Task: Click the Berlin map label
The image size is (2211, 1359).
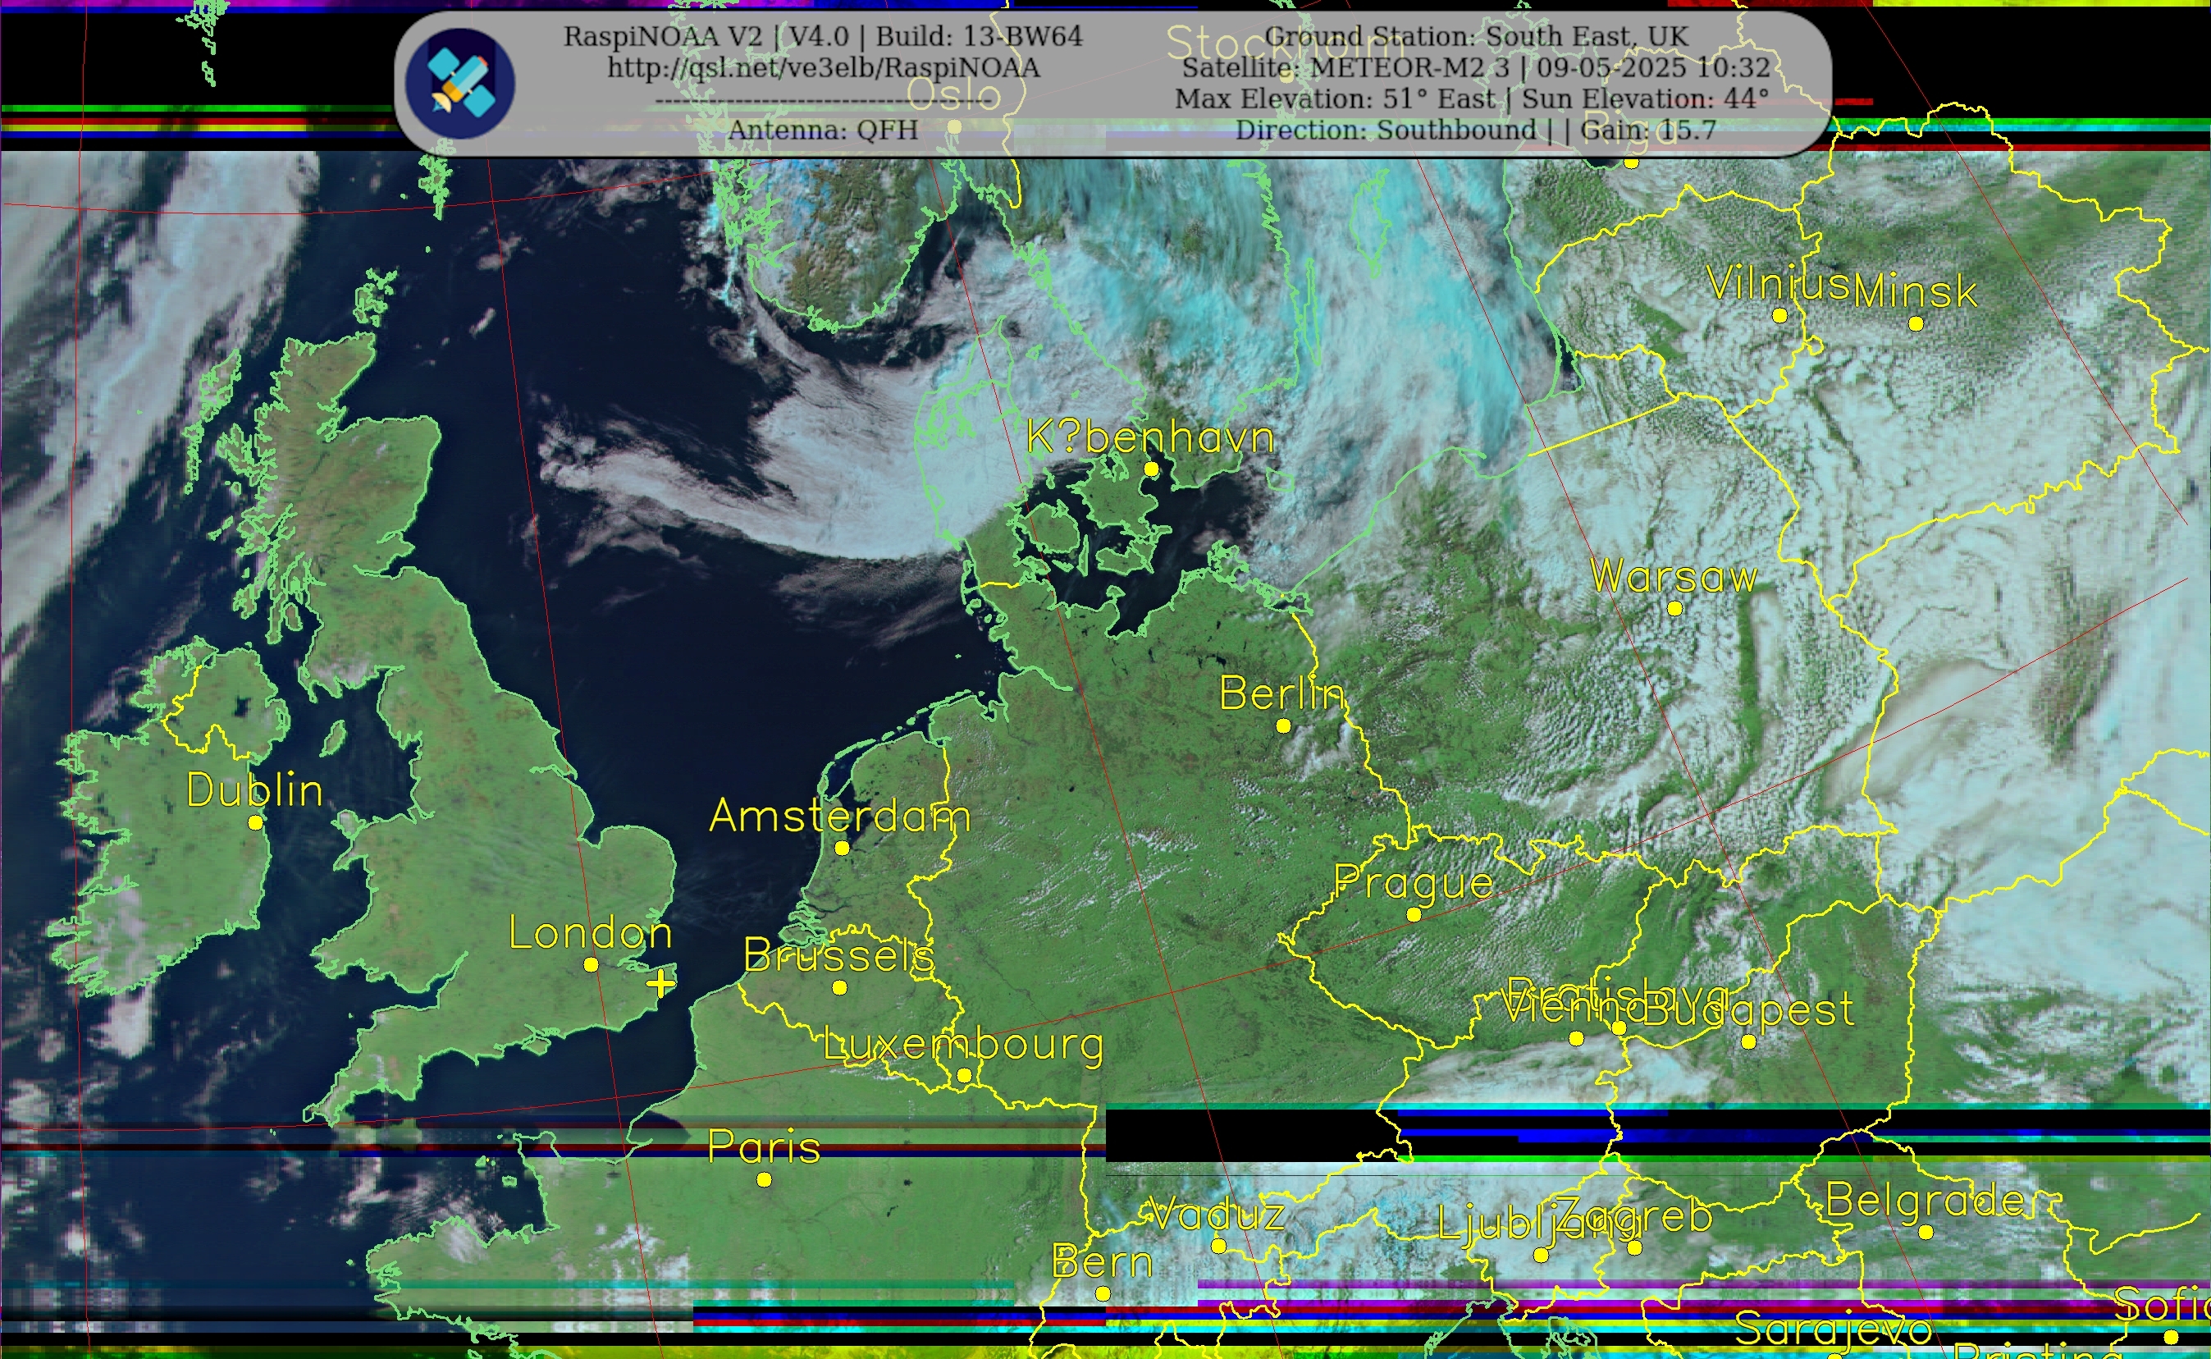Action: pos(1282,694)
